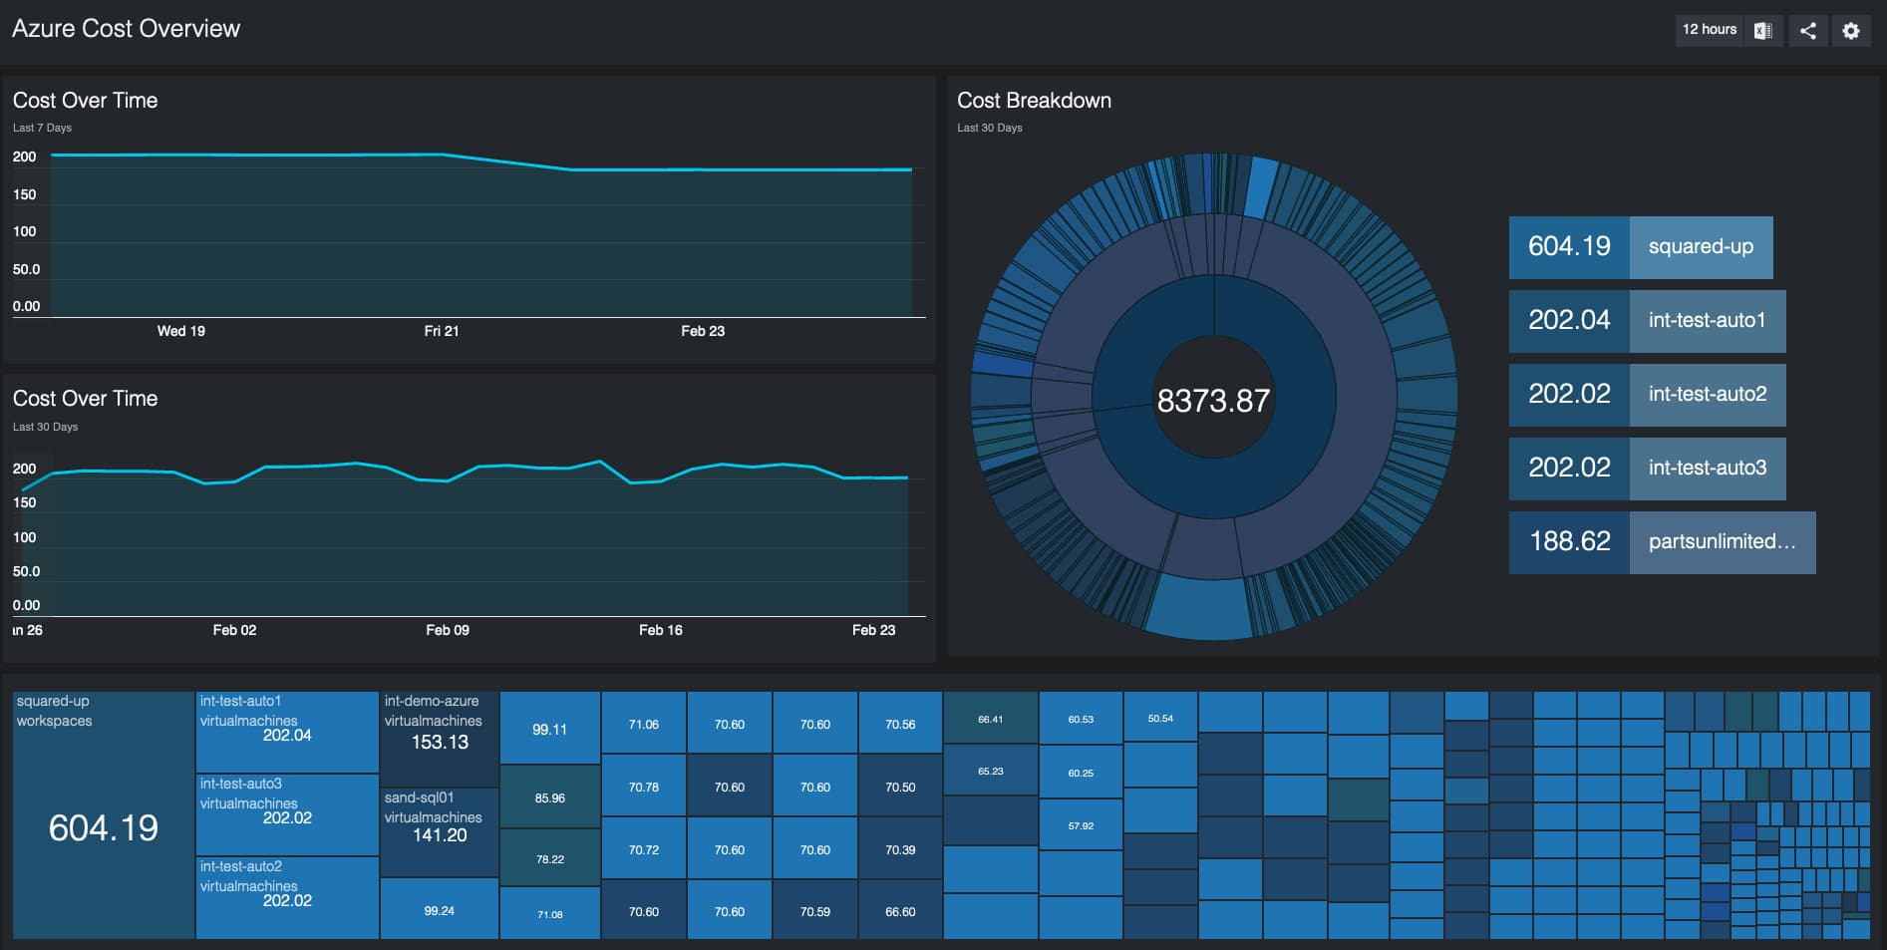Select the 71.06 treemap tile
Screen dimensions: 1887x950
[644, 724]
